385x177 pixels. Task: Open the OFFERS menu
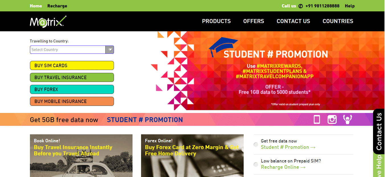pos(254,21)
